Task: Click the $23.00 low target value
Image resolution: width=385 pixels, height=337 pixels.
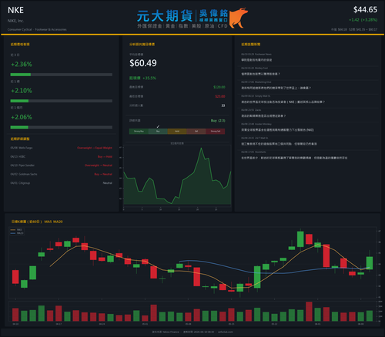Action: (220, 96)
